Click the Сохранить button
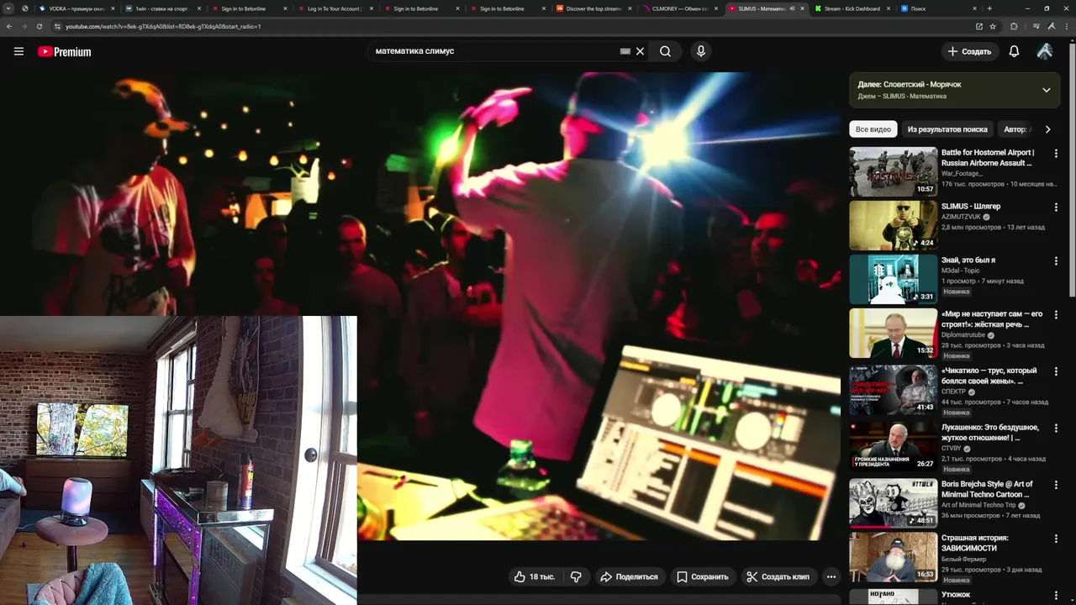The image size is (1076, 605). pos(703,576)
